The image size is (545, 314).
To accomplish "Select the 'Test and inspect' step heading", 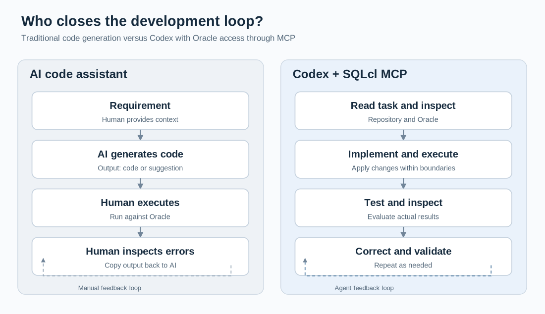I will (x=403, y=203).
